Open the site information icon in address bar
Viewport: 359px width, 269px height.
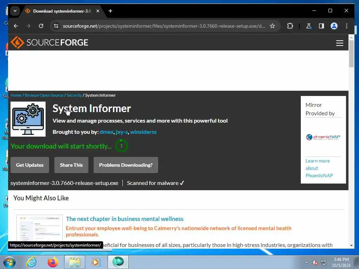[x=56, y=26]
